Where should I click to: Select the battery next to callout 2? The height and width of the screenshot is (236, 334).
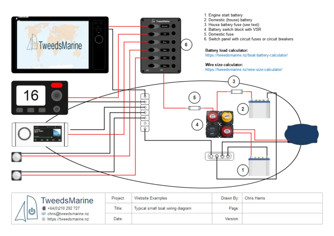click(258, 108)
